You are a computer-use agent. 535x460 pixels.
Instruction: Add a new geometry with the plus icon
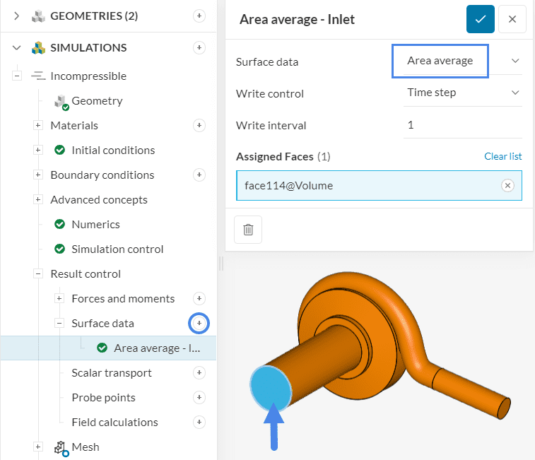coord(199,16)
